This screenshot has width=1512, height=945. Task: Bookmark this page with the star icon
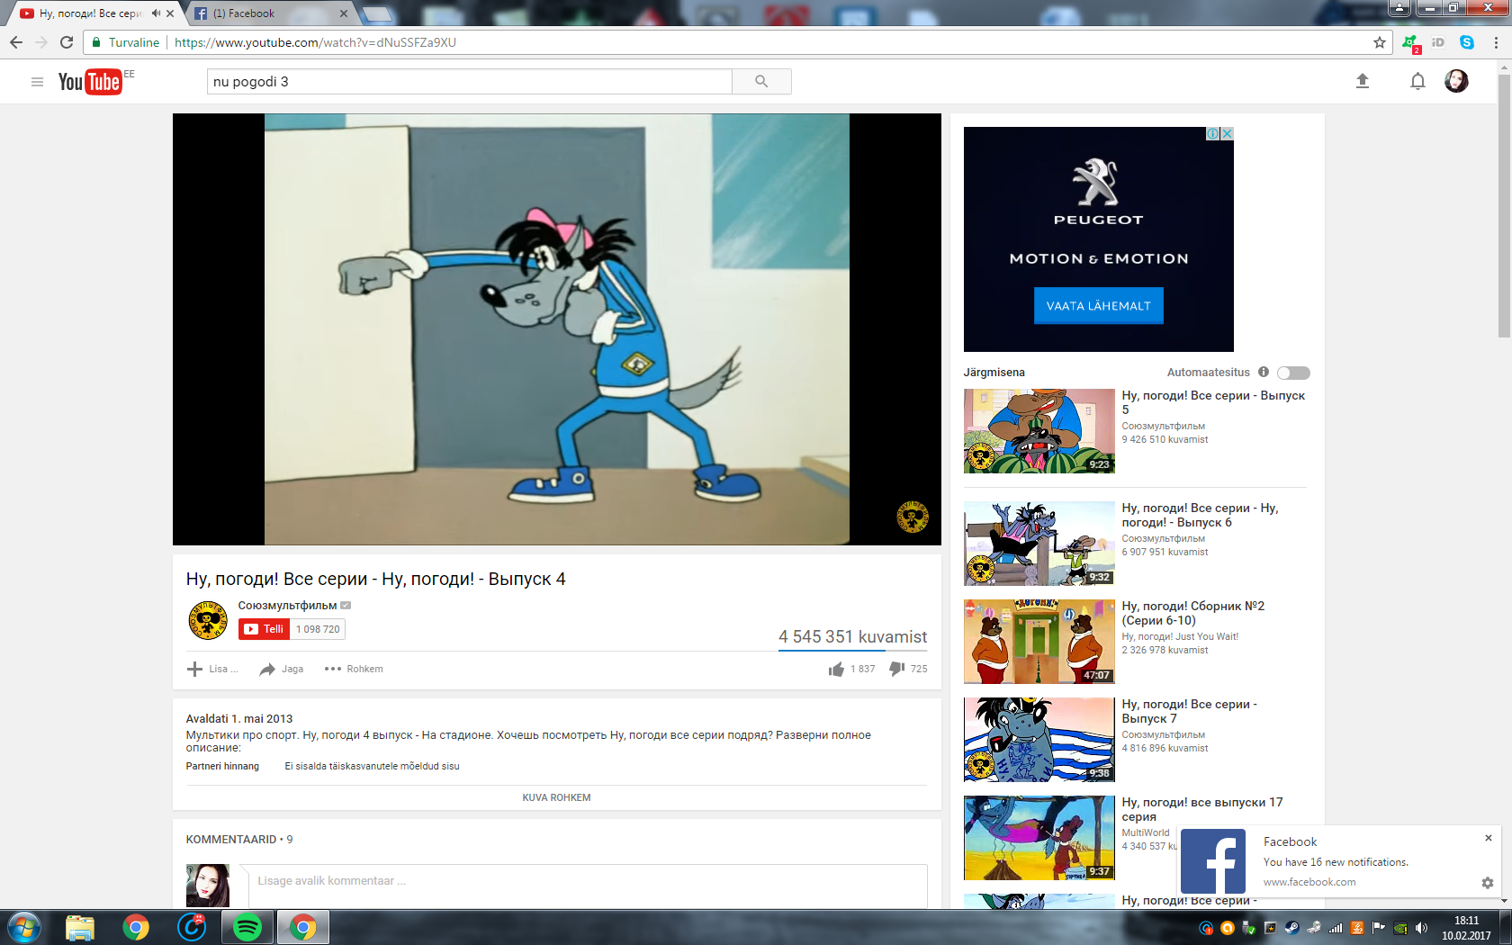(1380, 42)
